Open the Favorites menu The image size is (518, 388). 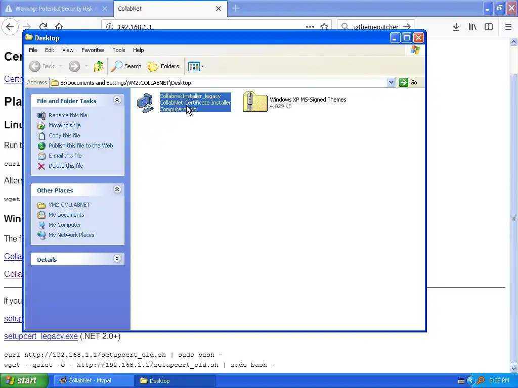click(x=93, y=50)
